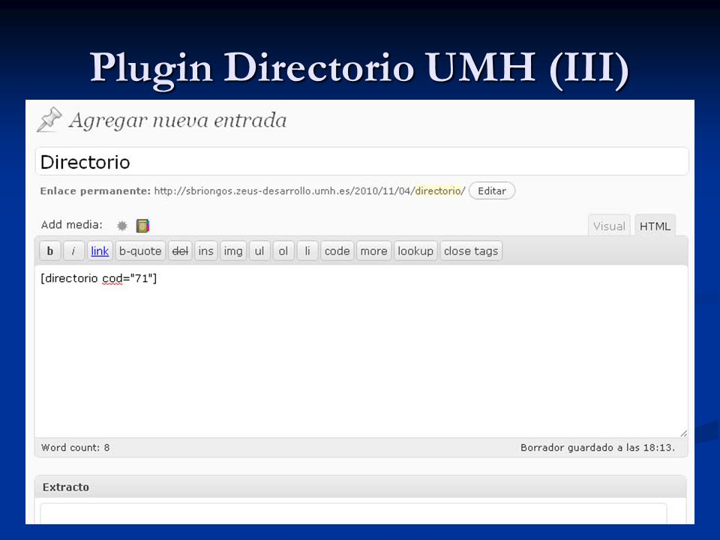Click the Extracto text box

353,514
